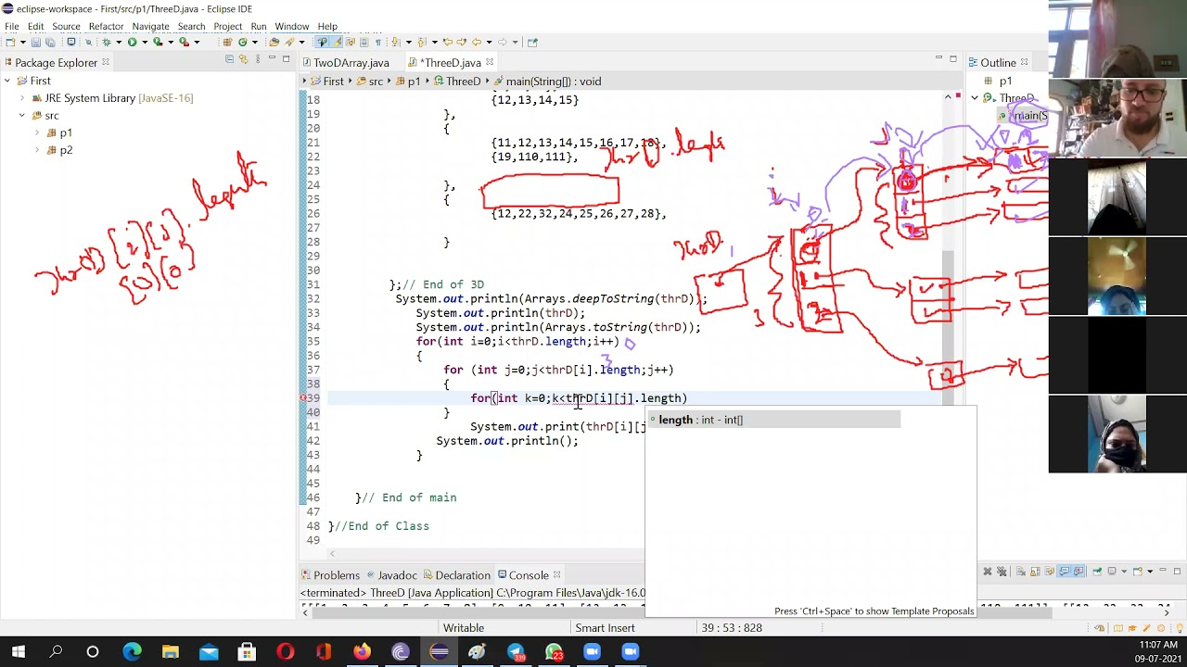Collapse the src folder node

pos(21,115)
